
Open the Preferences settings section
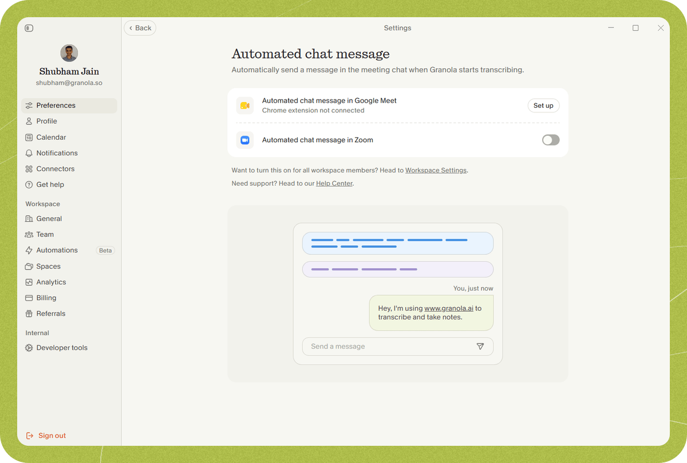(69, 105)
